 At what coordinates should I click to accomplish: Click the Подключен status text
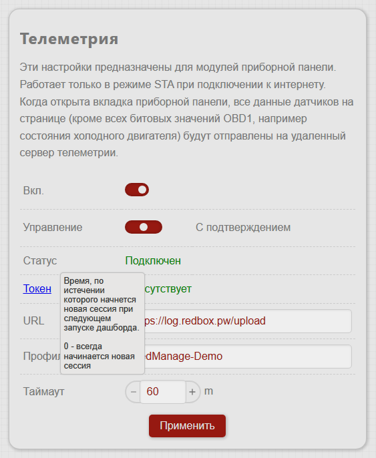[x=153, y=260]
